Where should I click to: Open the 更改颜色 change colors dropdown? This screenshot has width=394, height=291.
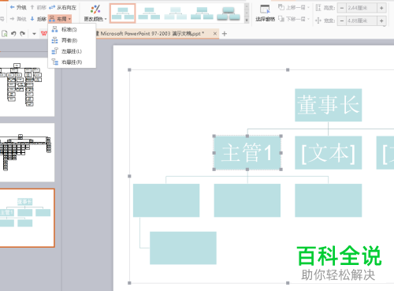pyautogui.click(x=95, y=13)
